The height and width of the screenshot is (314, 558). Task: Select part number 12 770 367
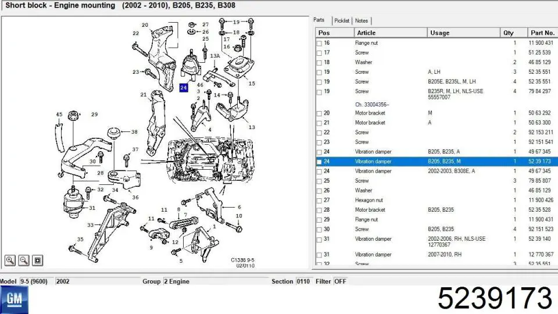pos(541,254)
